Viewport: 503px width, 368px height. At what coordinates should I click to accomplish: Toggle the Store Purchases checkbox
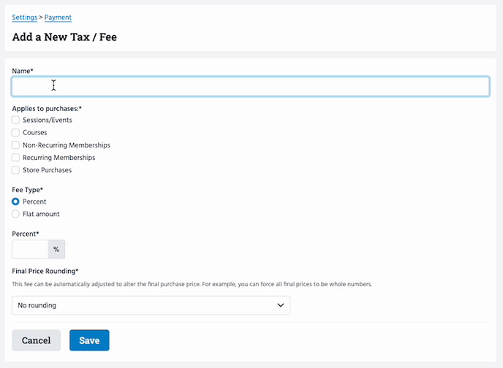click(16, 170)
